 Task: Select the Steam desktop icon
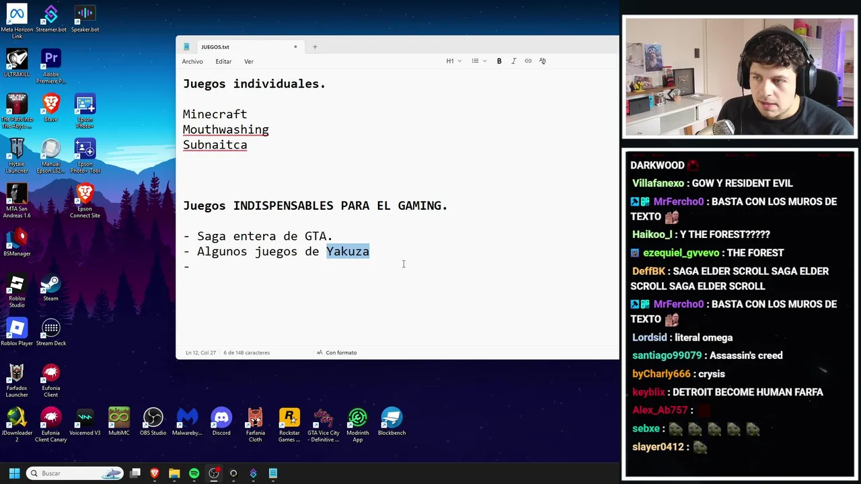point(51,287)
